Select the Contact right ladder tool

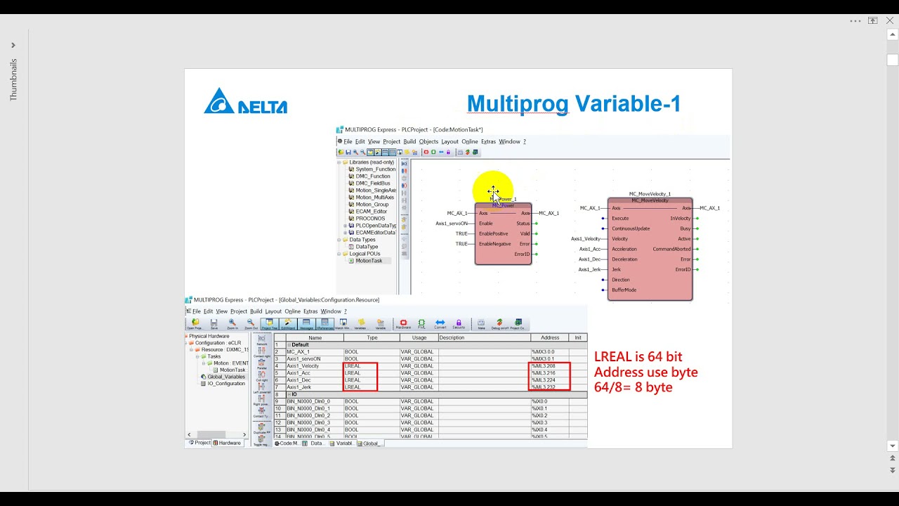(261, 352)
